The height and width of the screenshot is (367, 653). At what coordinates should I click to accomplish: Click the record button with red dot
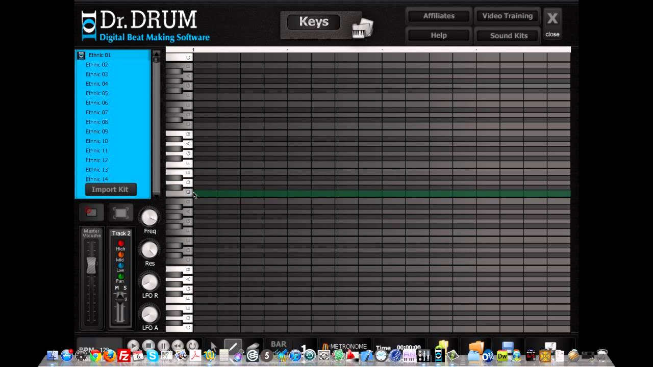point(91,212)
